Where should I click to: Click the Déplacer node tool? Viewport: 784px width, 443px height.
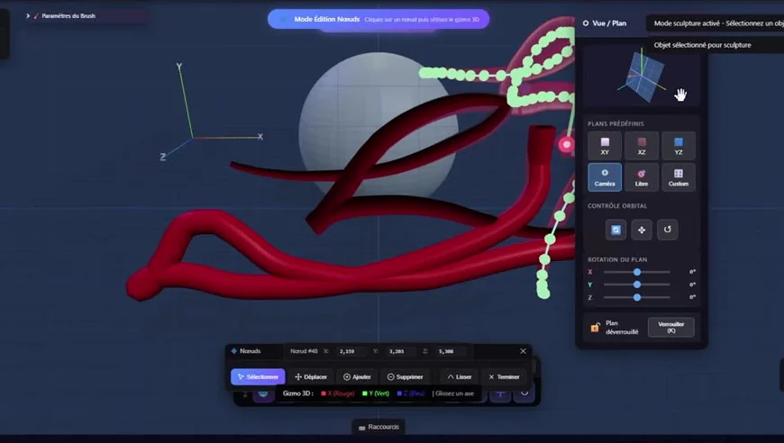tap(311, 376)
